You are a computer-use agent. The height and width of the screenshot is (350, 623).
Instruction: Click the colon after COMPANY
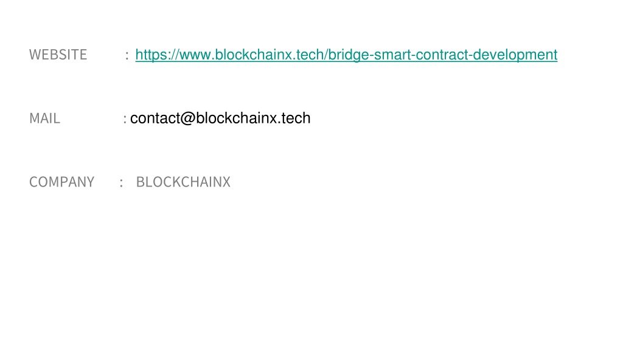pos(121,182)
